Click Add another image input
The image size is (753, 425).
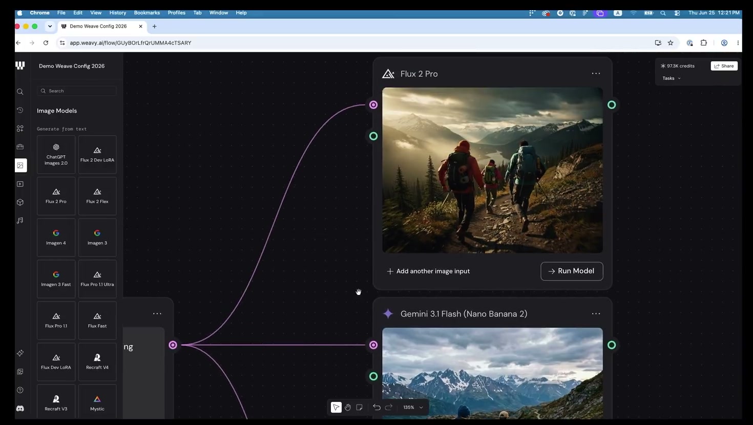[x=428, y=271]
